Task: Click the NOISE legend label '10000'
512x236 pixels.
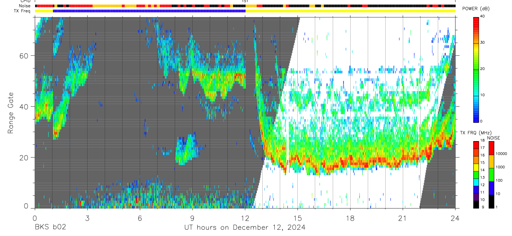Action: tap(502, 154)
